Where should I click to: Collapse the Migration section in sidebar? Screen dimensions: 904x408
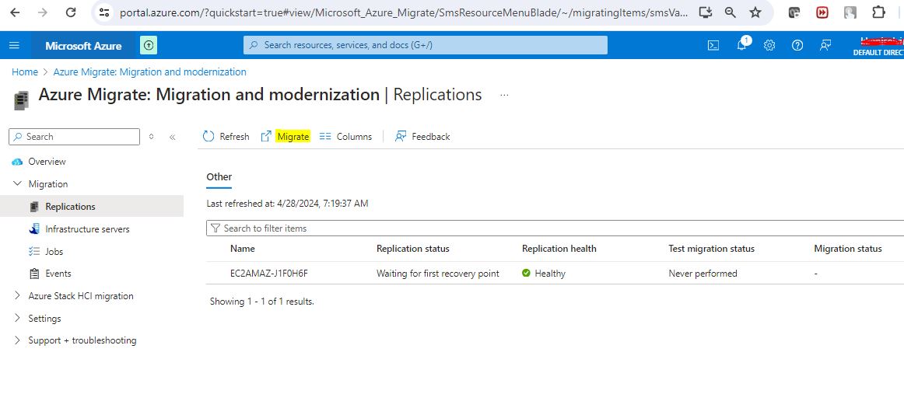coord(18,184)
